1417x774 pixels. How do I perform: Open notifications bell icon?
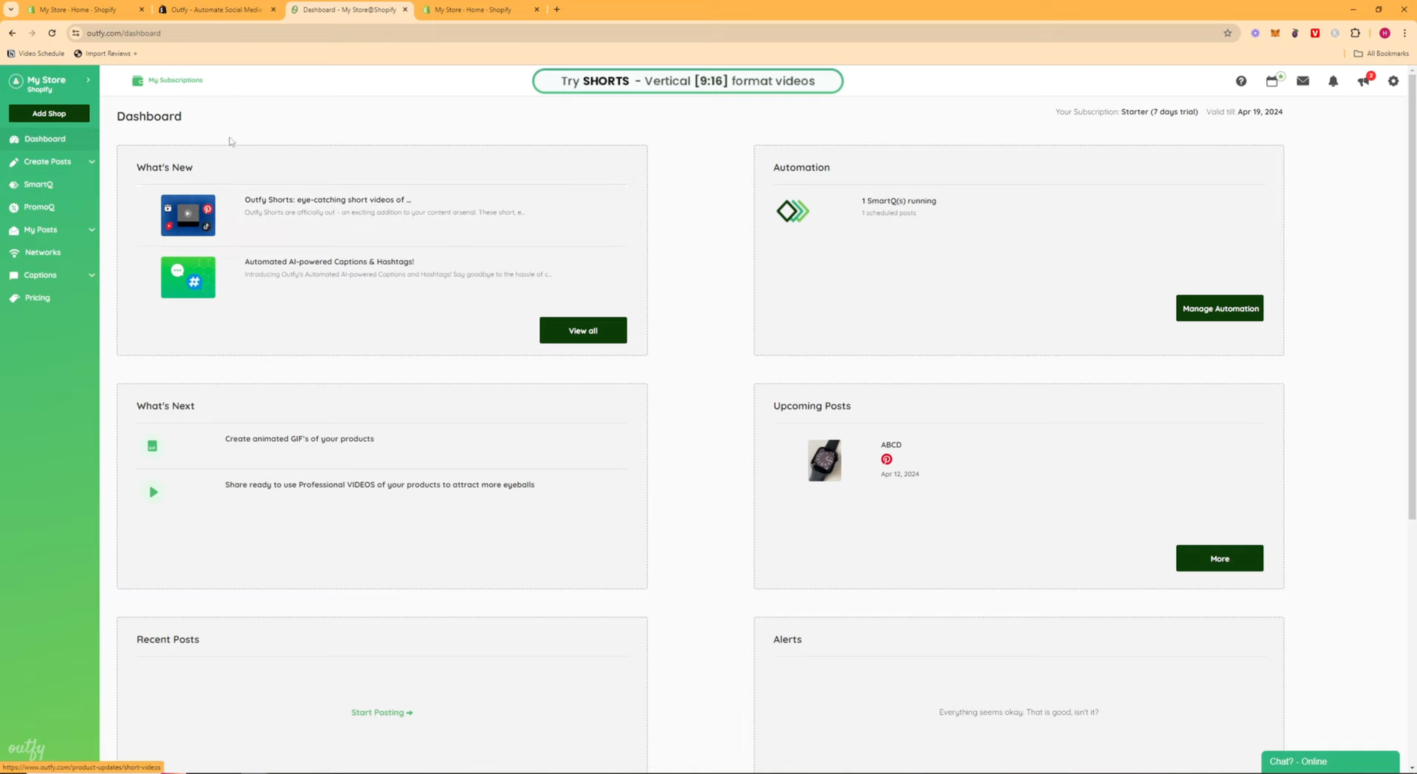coord(1333,81)
